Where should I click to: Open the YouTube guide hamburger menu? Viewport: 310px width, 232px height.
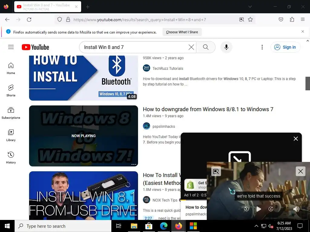point(11,47)
